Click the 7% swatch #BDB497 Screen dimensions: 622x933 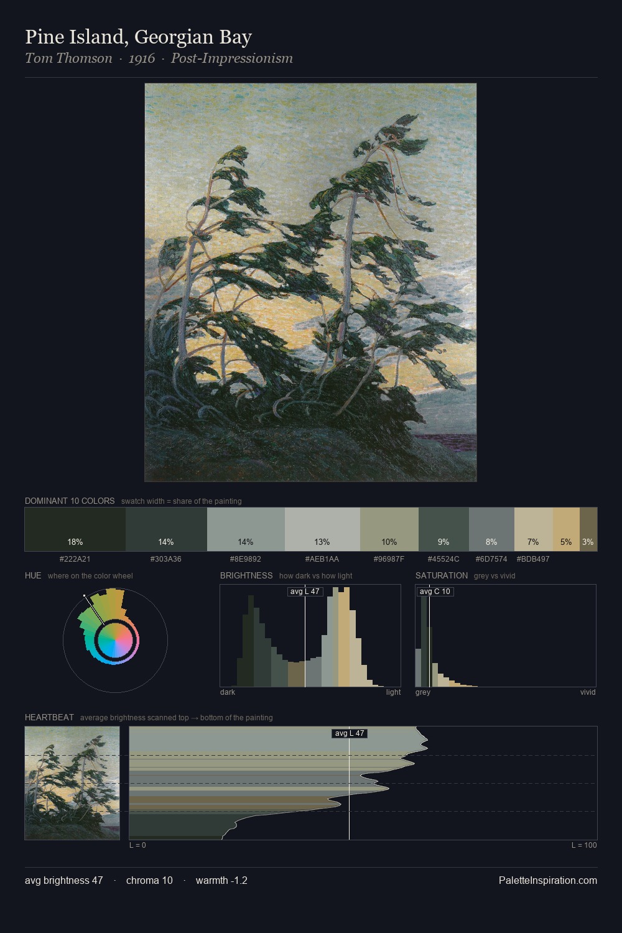534,529
